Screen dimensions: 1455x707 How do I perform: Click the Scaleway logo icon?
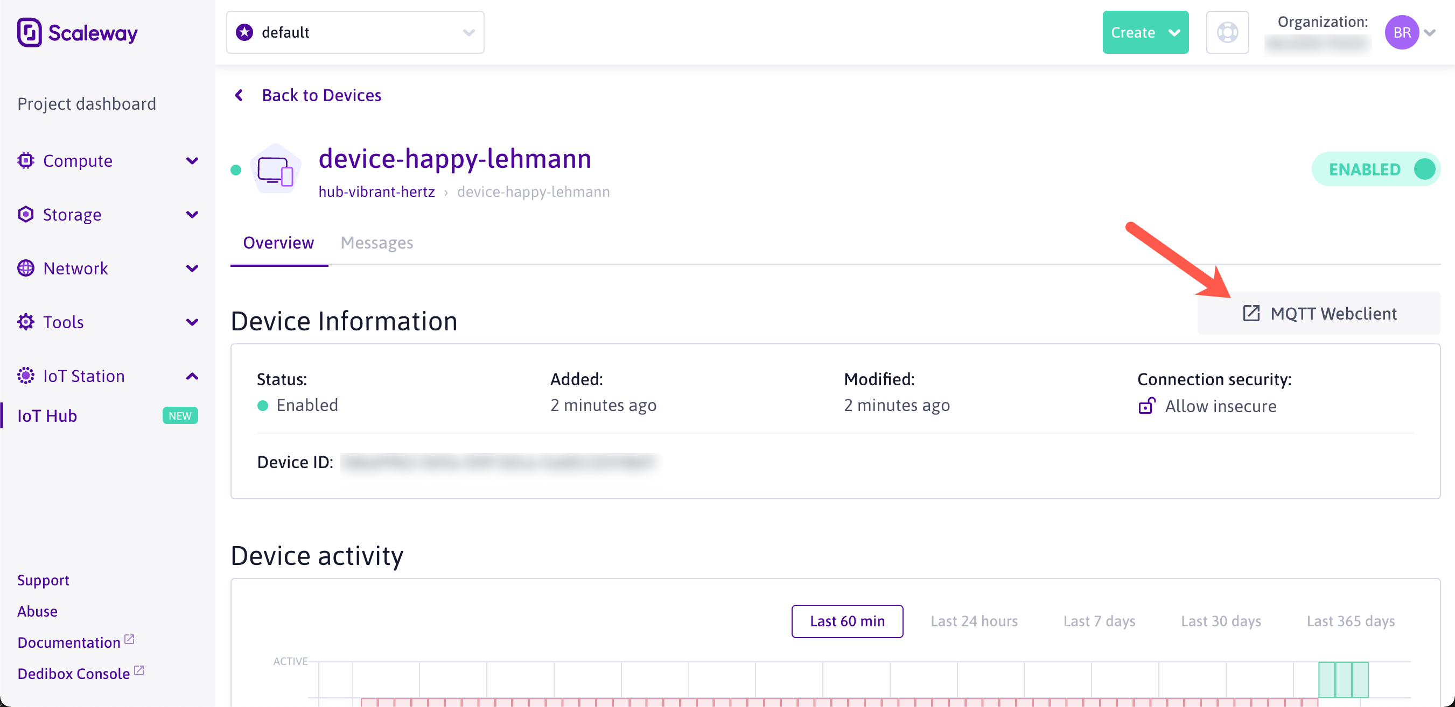point(30,33)
